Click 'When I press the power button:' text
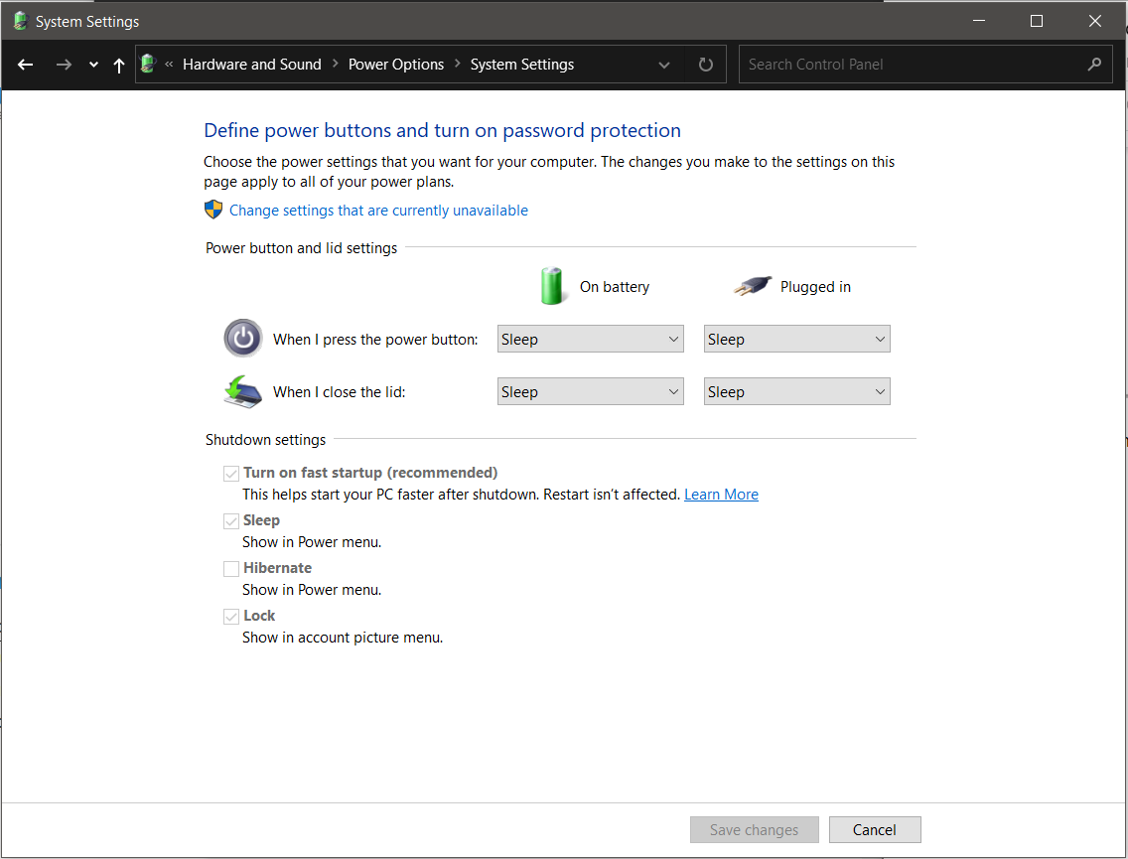Image resolution: width=1128 pixels, height=859 pixels. coord(375,340)
